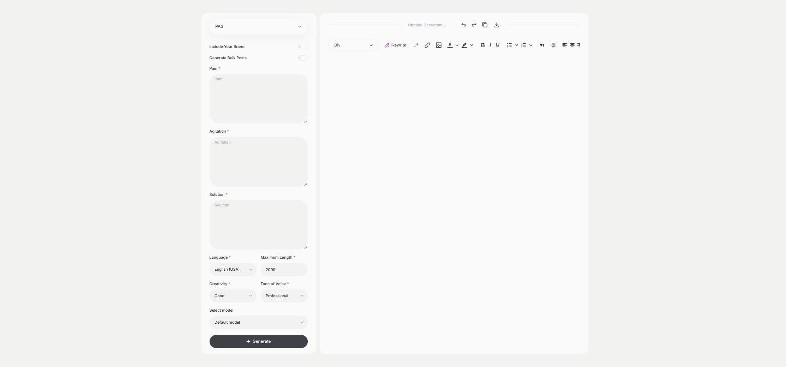Screen dimensions: 786x367
Task: Click into the Pain text area
Action: [x=258, y=99]
